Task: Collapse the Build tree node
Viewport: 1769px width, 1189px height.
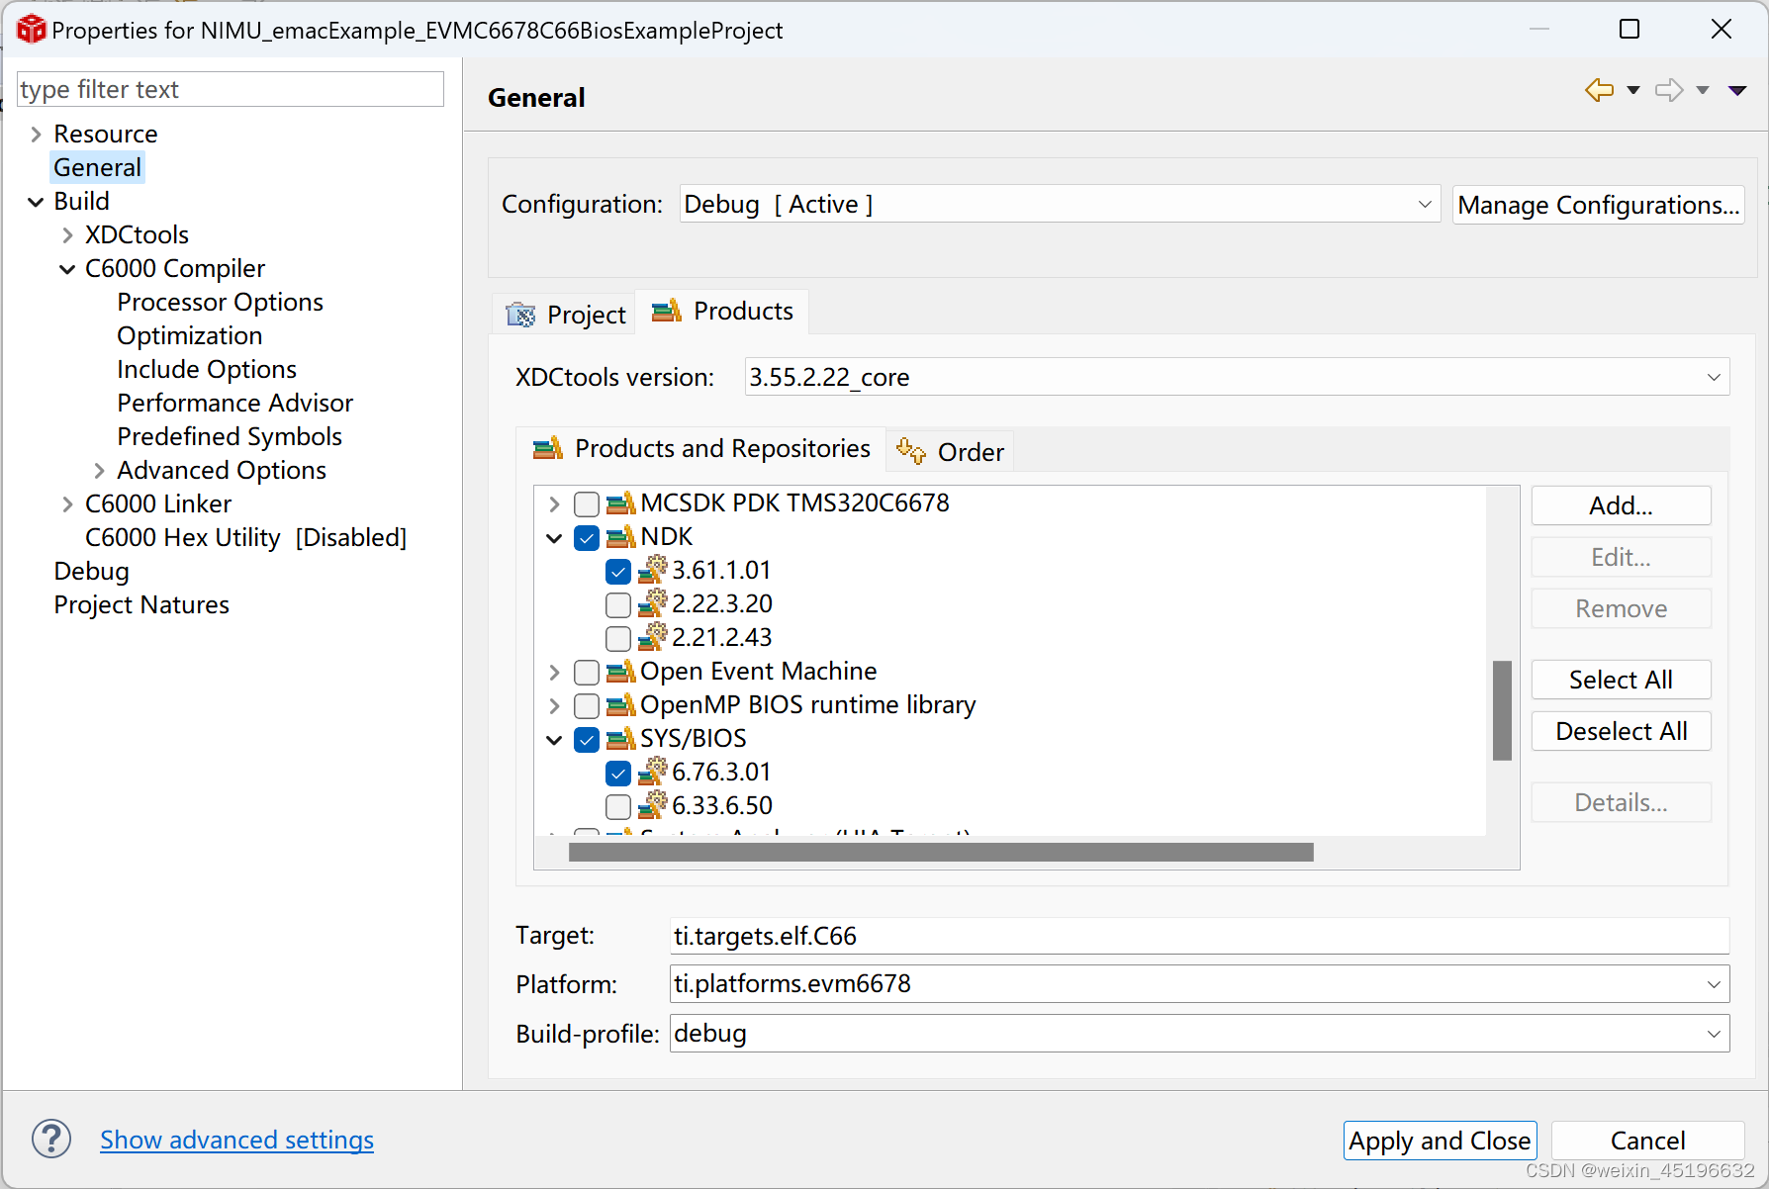Action: tap(36, 202)
